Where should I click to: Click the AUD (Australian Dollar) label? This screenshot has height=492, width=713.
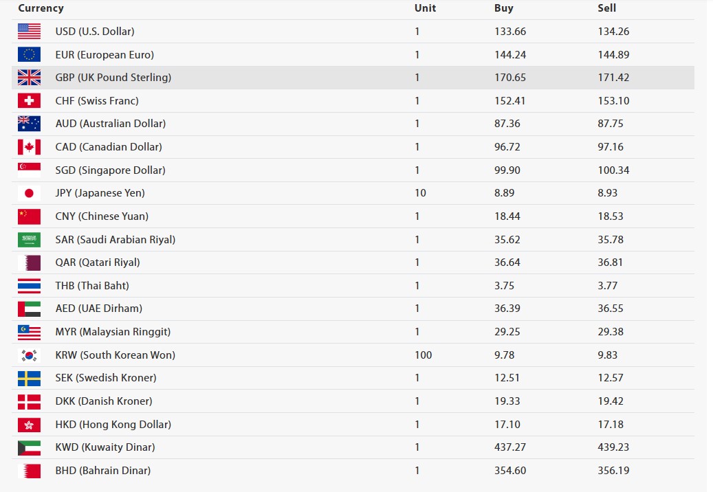coord(111,124)
